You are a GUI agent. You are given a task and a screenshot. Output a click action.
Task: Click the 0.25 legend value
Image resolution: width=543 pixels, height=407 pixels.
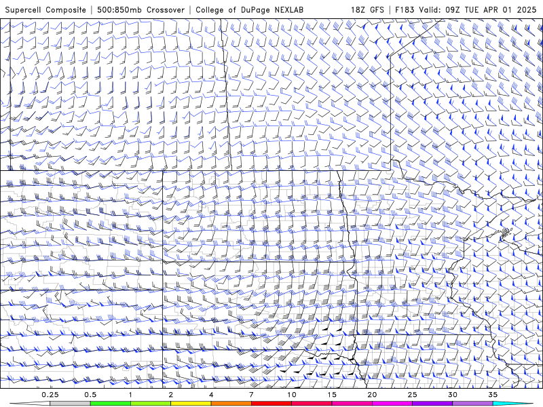pyautogui.click(x=50, y=395)
